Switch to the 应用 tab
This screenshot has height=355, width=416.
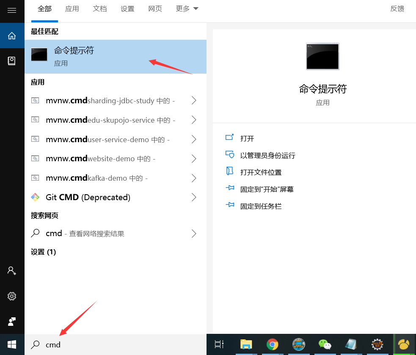(72, 8)
